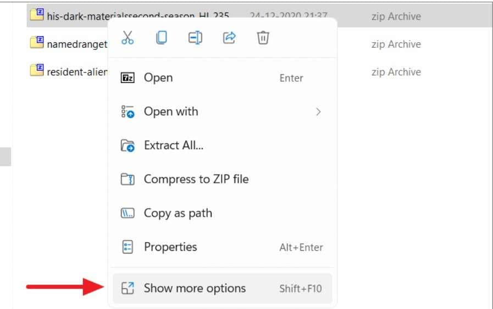Delete the file with the trash icon
The image size is (493, 309).
[263, 38]
